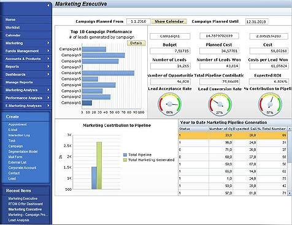Click the Number of Leads Won field
292x225 pixels.
(x=220, y=66)
